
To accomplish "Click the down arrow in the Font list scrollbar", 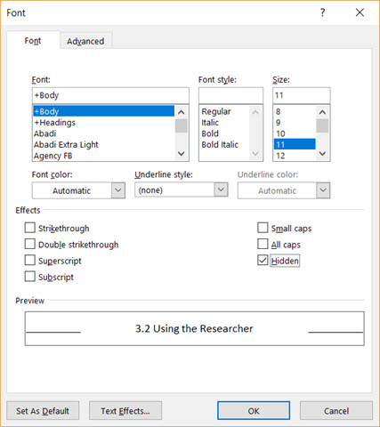I will 181,153.
